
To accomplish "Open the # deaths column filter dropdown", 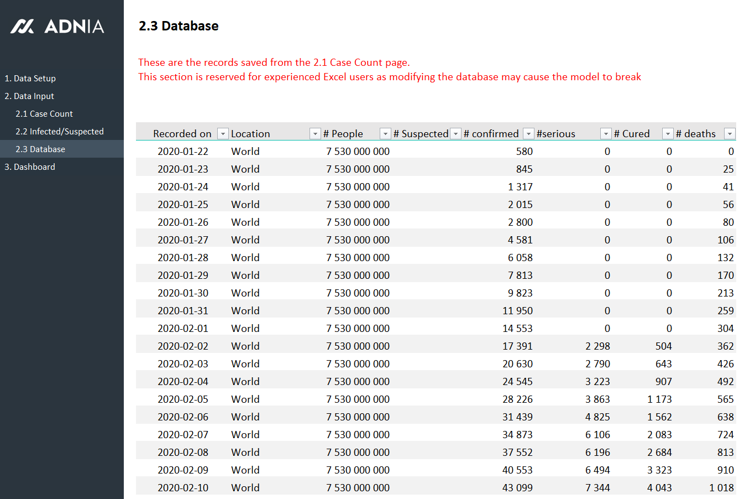I will tap(730, 134).
